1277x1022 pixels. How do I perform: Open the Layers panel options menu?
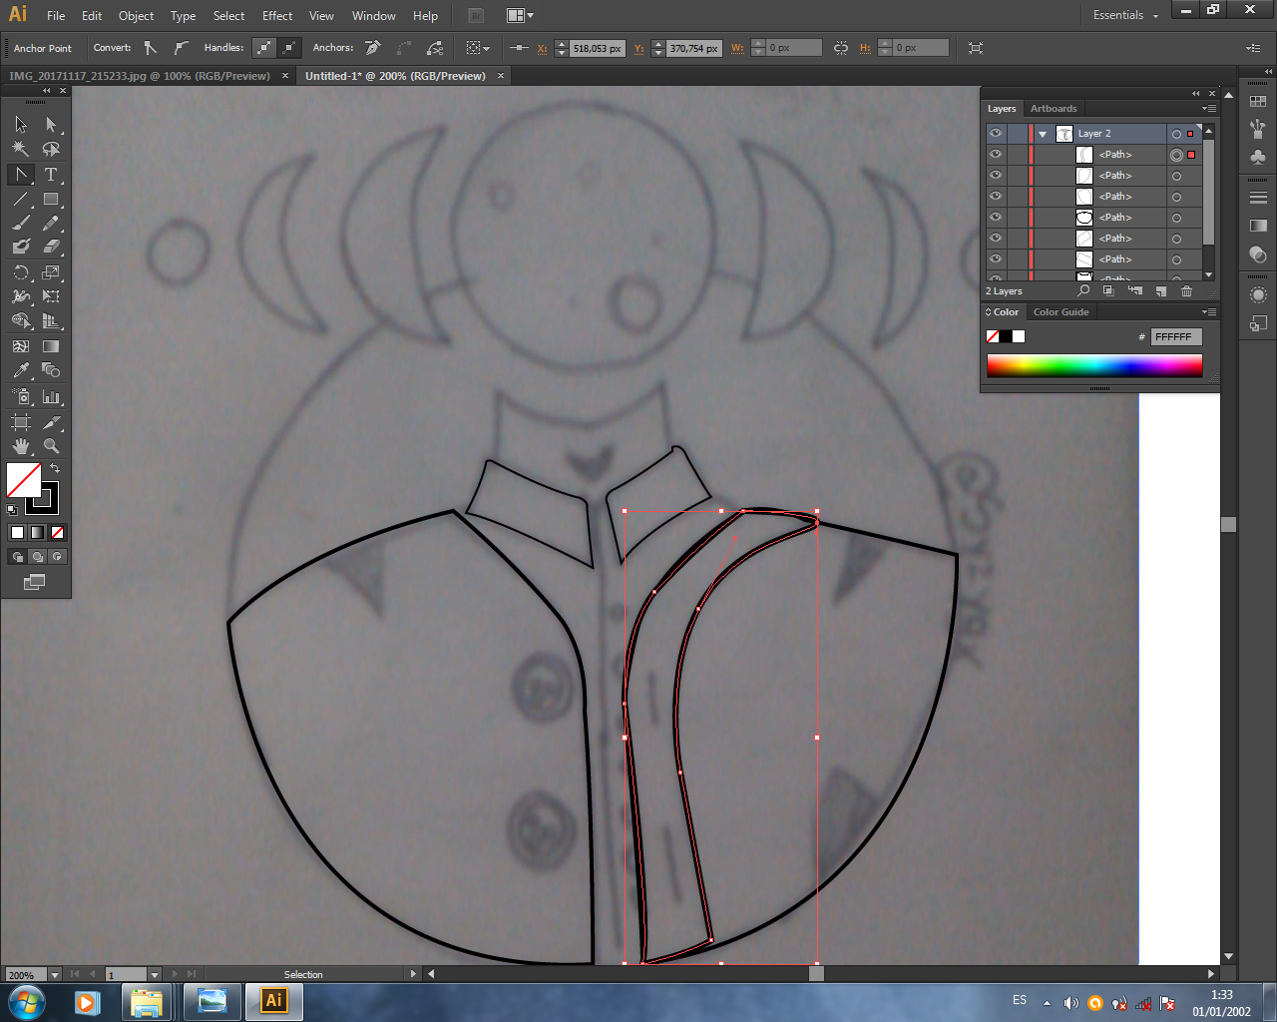[1208, 108]
